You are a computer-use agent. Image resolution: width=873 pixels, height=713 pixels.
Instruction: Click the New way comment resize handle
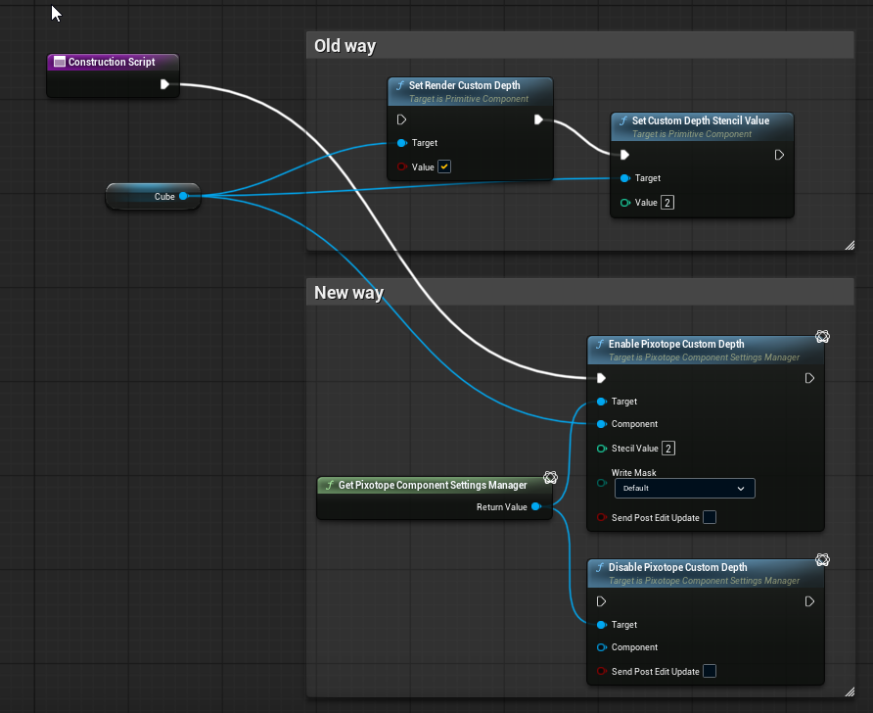(x=850, y=691)
